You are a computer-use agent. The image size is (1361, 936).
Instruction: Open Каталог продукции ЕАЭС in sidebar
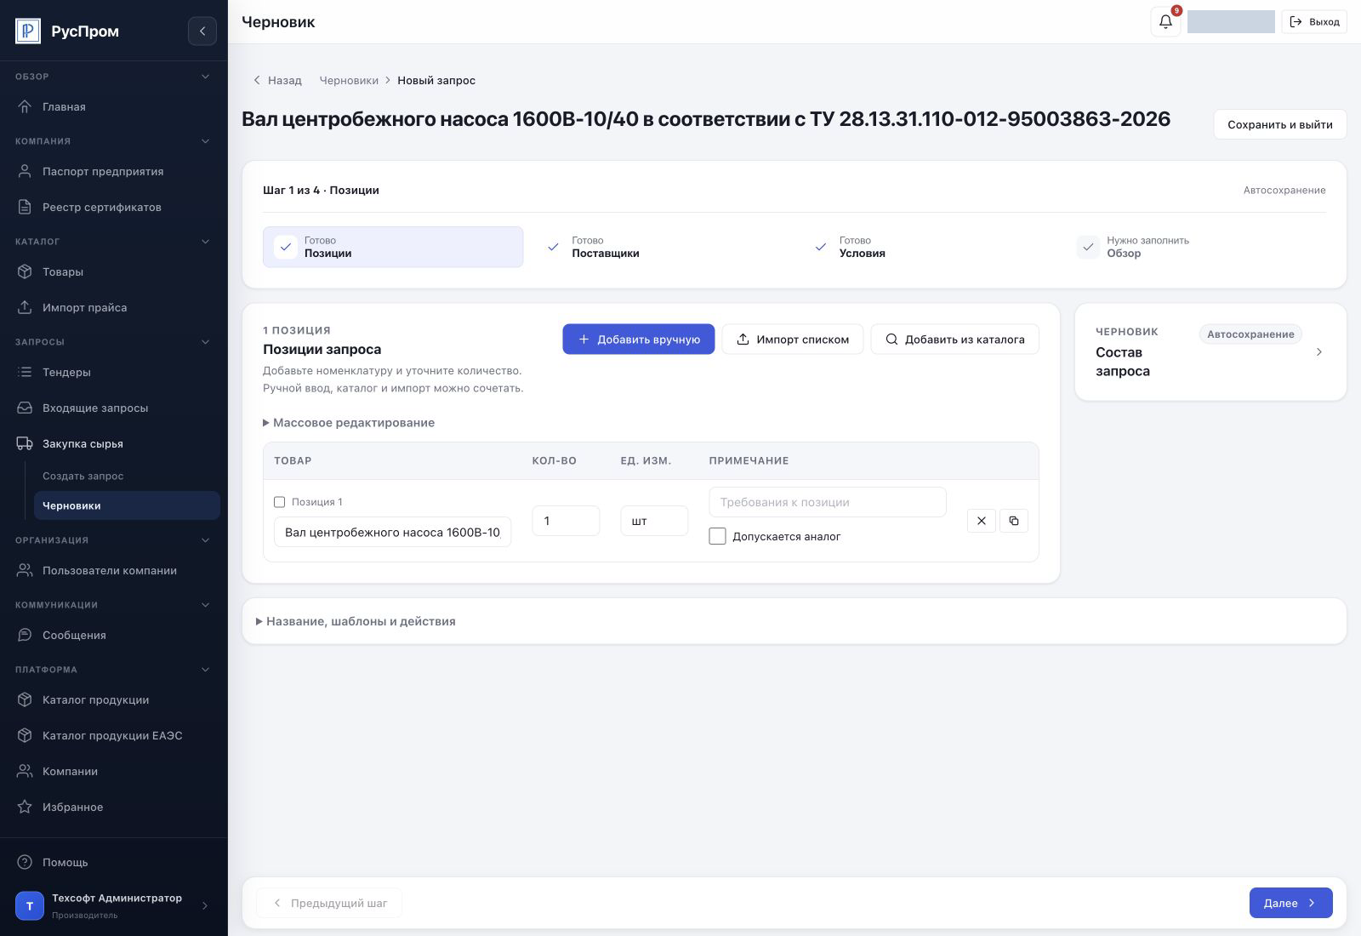point(112,735)
